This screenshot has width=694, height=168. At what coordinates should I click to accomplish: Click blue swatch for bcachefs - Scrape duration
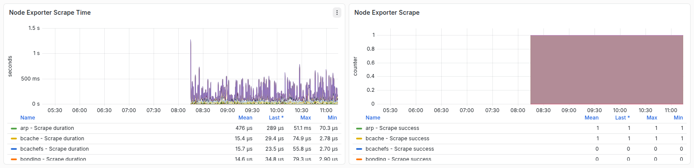click(14, 149)
